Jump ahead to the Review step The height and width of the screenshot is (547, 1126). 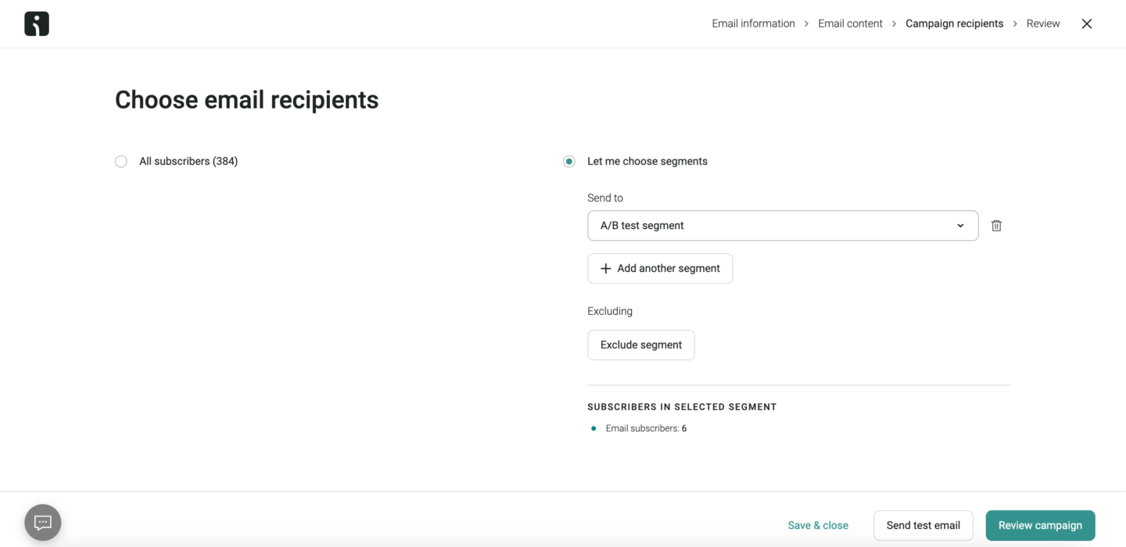tap(1043, 23)
